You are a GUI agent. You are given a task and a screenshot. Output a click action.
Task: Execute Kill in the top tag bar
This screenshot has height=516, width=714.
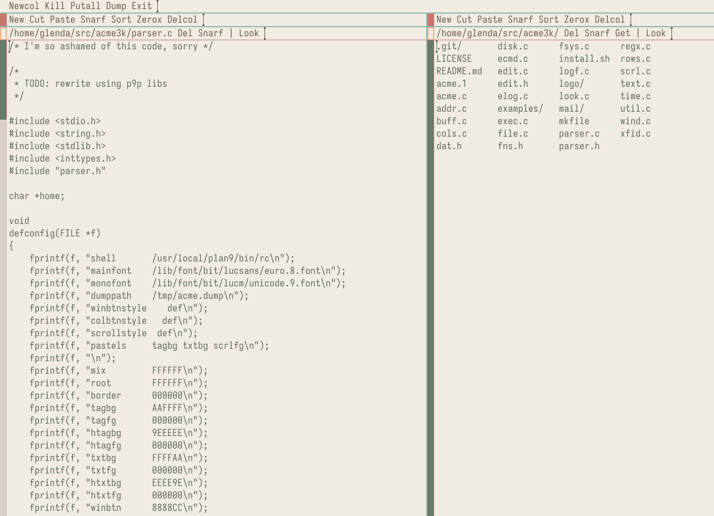[x=55, y=6]
